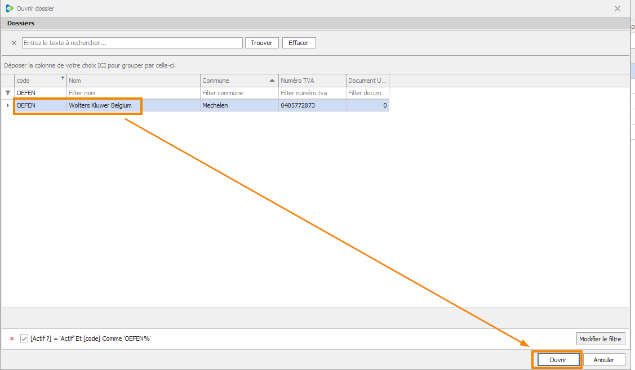Remove the active filter with the red X
This screenshot has height=370, width=635.
pyautogui.click(x=12, y=339)
